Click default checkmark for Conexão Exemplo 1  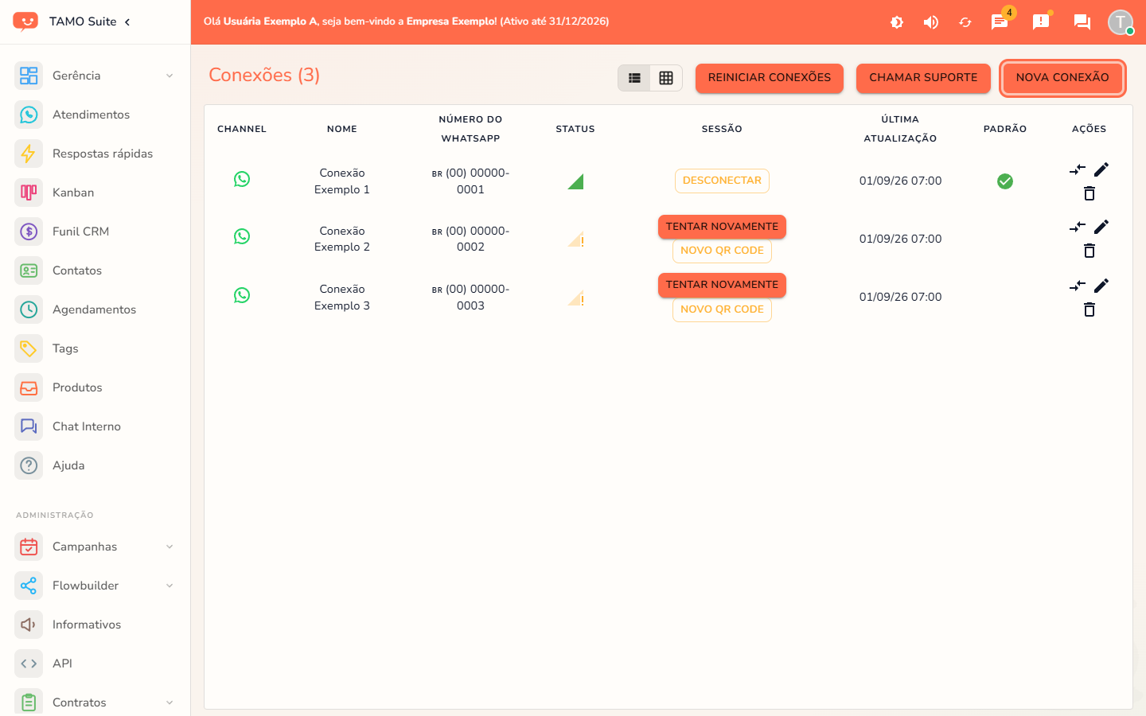pos(1005,181)
